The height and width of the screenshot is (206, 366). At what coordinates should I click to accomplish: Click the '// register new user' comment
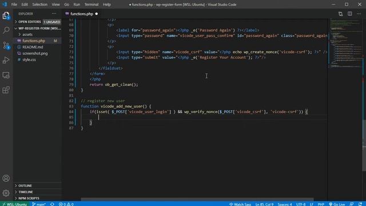tap(103, 101)
